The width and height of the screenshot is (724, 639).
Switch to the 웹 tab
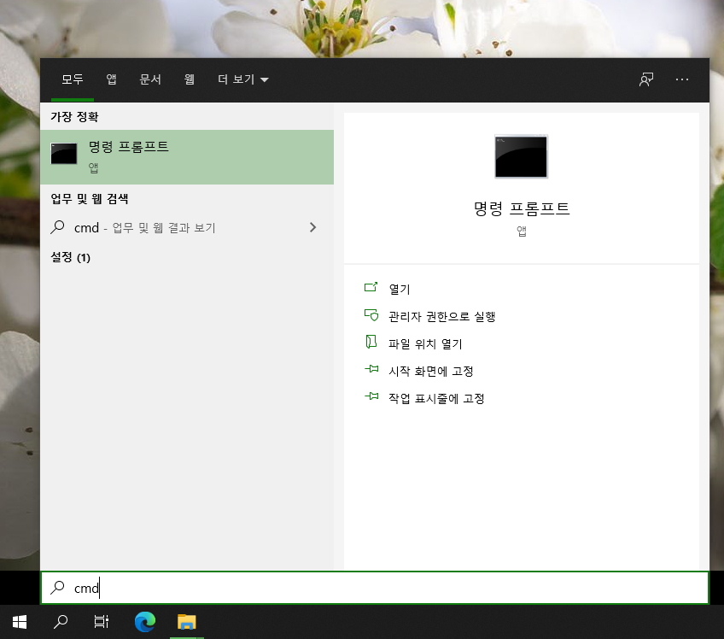[189, 79]
